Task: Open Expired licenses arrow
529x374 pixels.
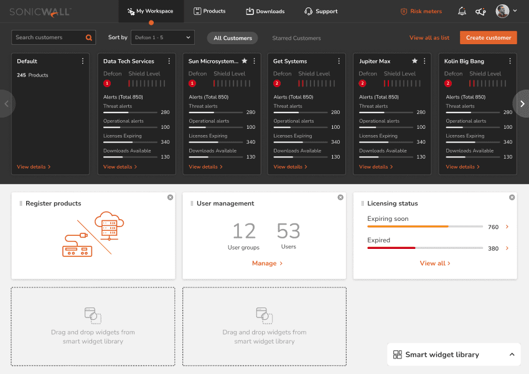Action: point(507,248)
